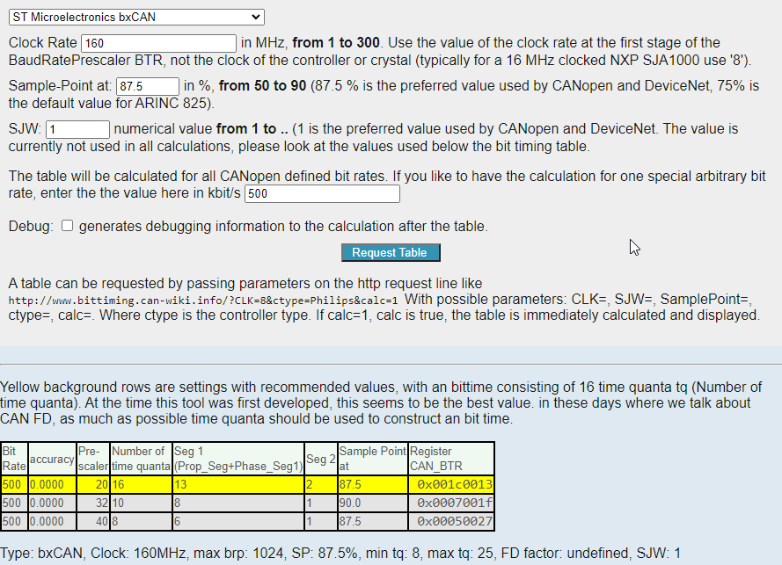The width and height of the screenshot is (782, 565).
Task: Click prescaler value 32 in the table
Action: point(102,503)
